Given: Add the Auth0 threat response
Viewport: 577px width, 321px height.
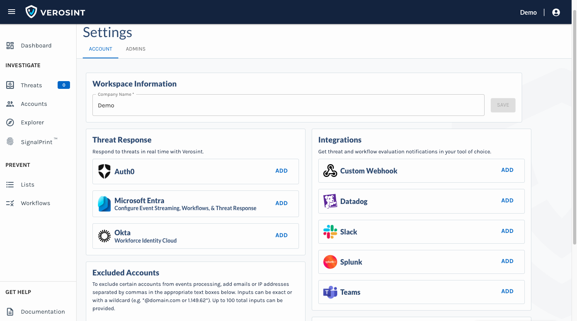Looking at the screenshot, I should (282, 171).
